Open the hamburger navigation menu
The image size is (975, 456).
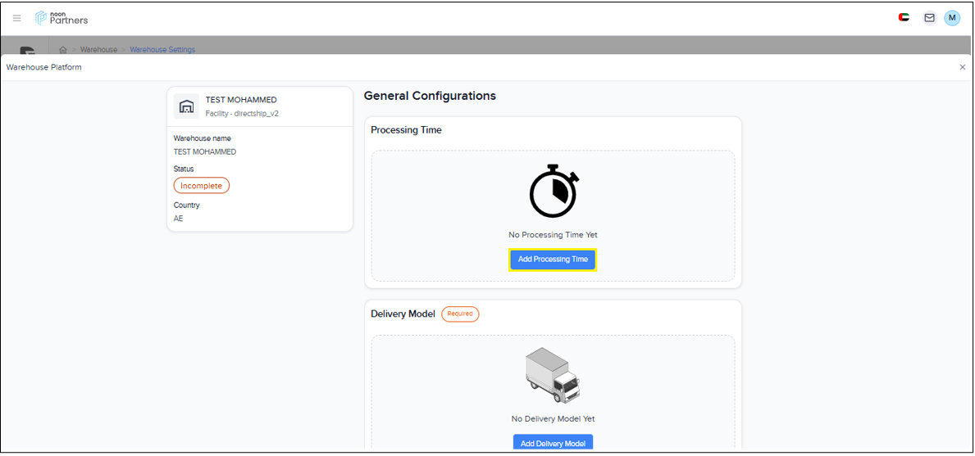coord(16,18)
